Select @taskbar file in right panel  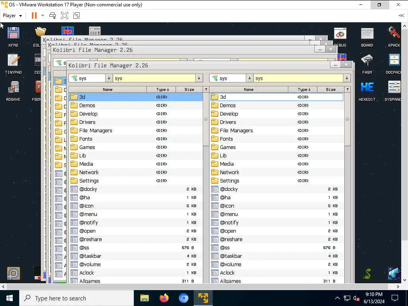277,256
